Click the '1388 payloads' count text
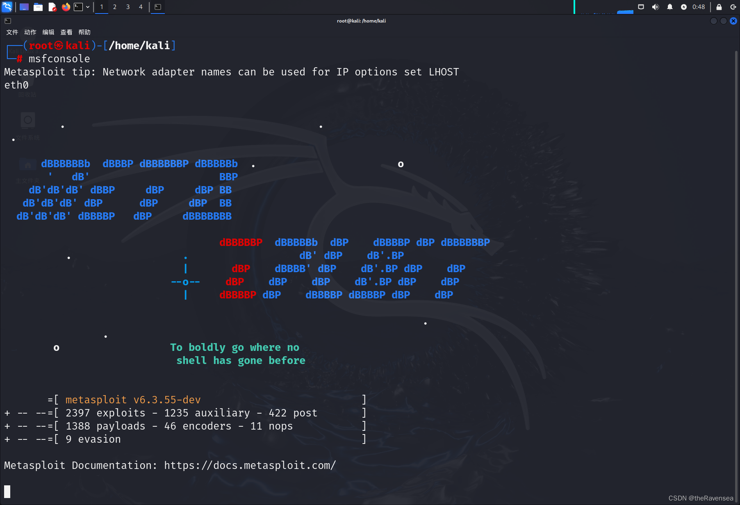 click(x=105, y=426)
